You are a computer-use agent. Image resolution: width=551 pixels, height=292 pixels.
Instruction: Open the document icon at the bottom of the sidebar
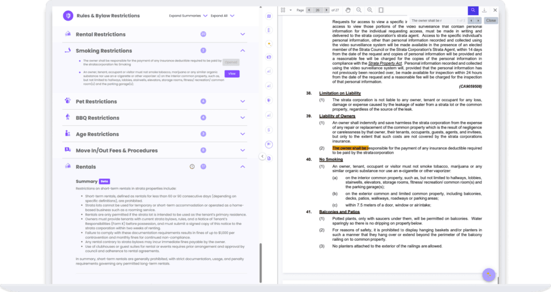coord(269,159)
